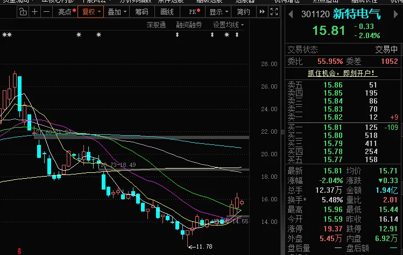The width and height of the screenshot is (403, 255).
Task: Click the 深股通 tag
Action: [156, 25]
